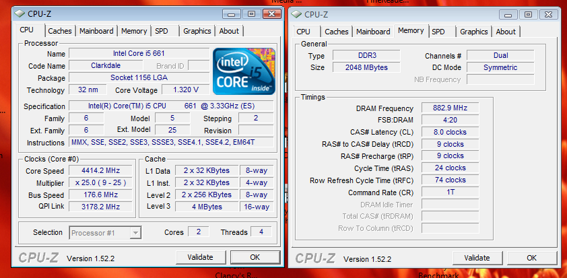Image resolution: width=567 pixels, height=278 pixels.
Task: Open Mainboard tab in right CPU-Z window
Action: [x=373, y=32]
